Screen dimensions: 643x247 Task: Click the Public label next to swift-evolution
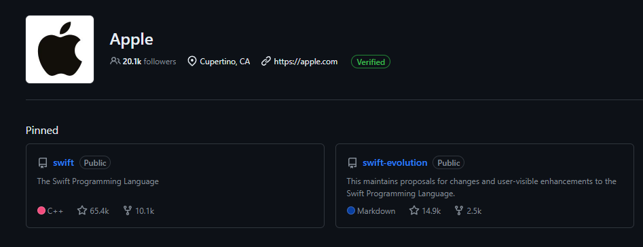coord(449,163)
